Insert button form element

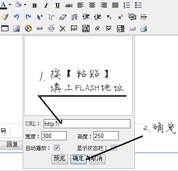click(132, 28)
